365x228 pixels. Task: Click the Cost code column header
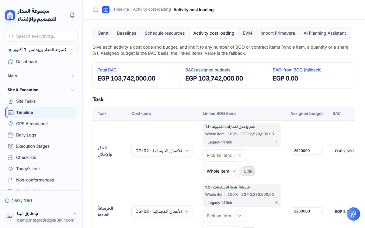pyautogui.click(x=141, y=113)
